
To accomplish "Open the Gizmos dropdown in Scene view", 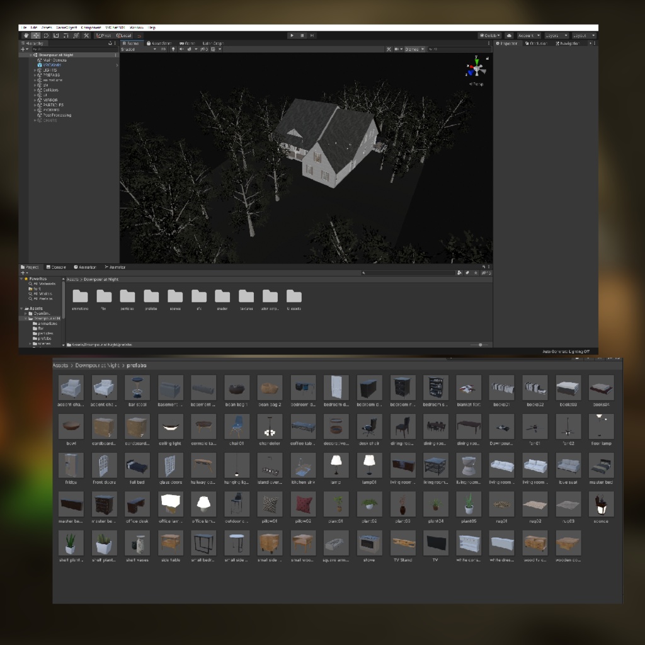I will click(x=414, y=49).
